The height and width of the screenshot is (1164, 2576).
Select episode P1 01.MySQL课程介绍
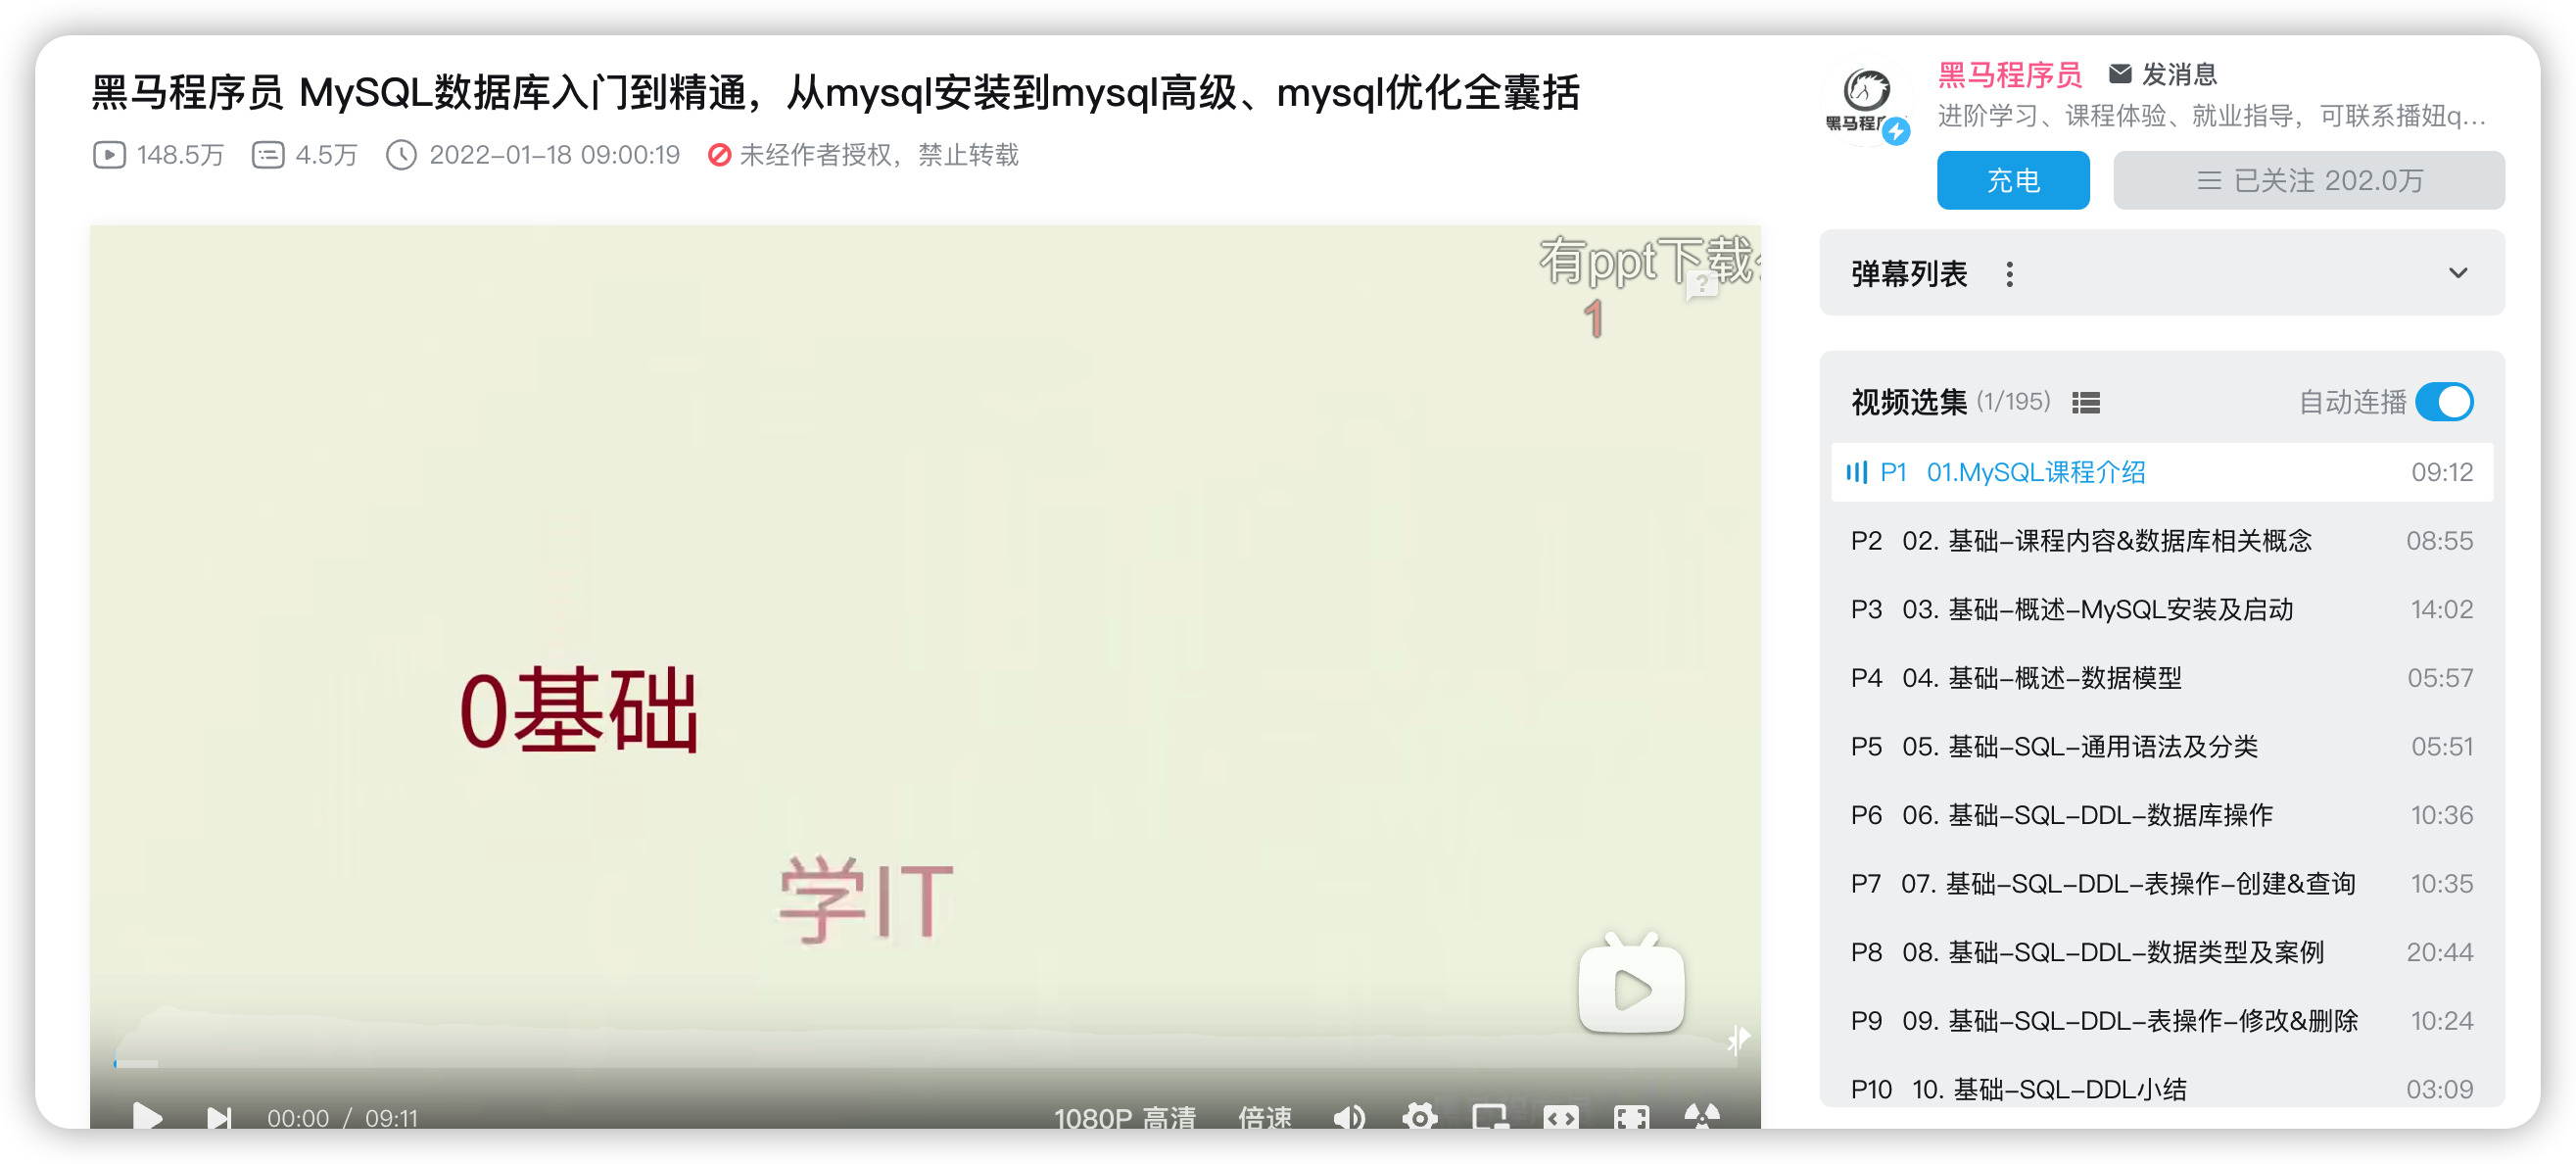coord(2162,472)
